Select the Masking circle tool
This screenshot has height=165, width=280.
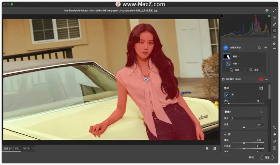click(274, 31)
